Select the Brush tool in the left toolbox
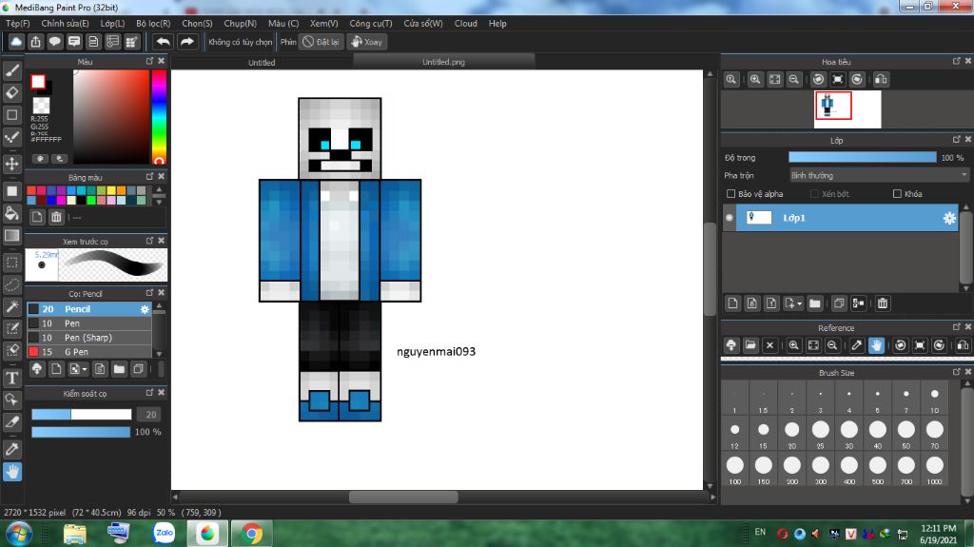974x547 pixels. click(11, 70)
